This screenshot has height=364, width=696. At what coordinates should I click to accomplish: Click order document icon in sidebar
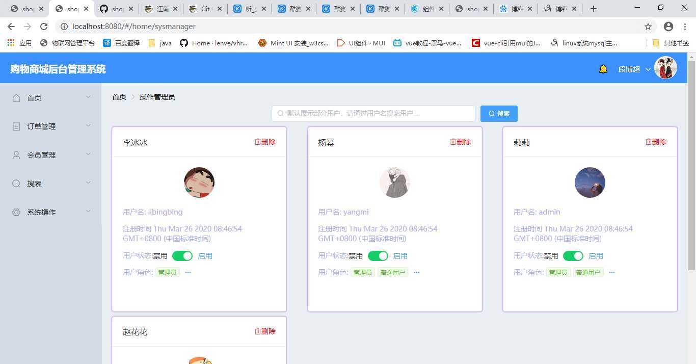pos(16,126)
